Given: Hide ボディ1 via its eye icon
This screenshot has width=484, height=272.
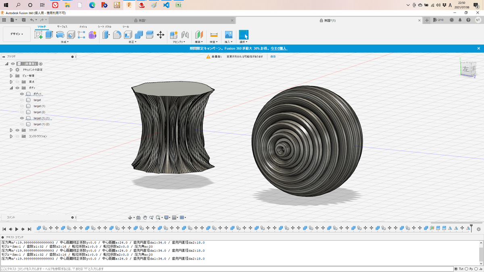Looking at the screenshot, I should [x=22, y=94].
